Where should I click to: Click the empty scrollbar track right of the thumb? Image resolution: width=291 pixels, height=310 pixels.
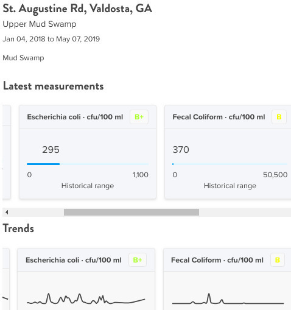click(x=245, y=213)
